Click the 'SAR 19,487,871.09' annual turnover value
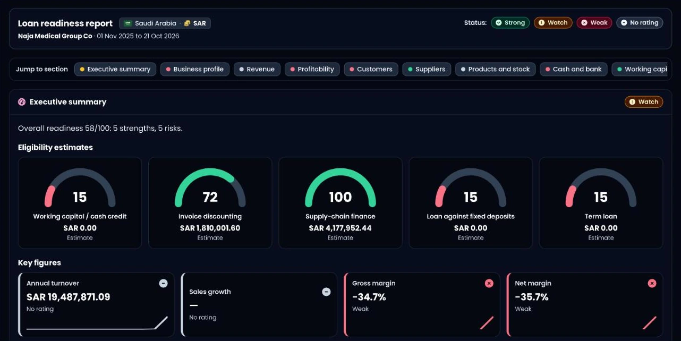The height and width of the screenshot is (341, 681). 69,297
